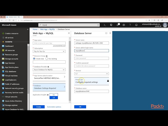Image resolution: width=168 pixels, height=126 pixels.
Task: Open Pricing tier configure settings
Action: click(x=92, y=81)
